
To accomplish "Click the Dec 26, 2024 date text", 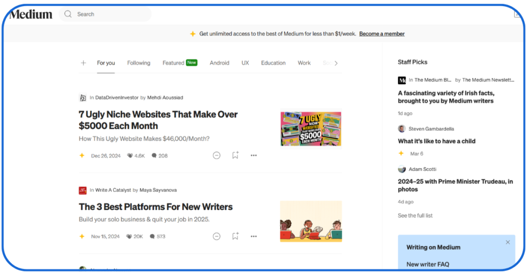I will click(x=106, y=156).
